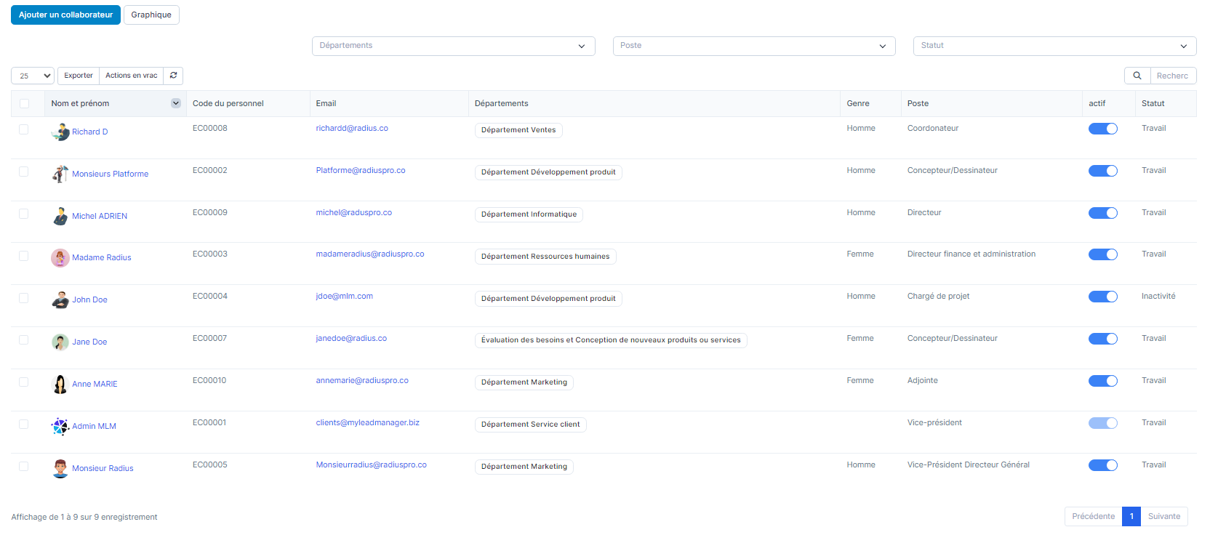Screen dimensions: 1210x543
Task: Go to the Précédente page
Action: point(1093,516)
